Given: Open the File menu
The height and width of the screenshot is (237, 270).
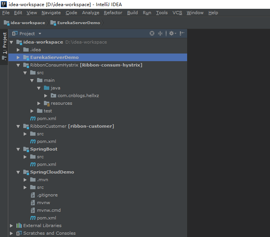Looking at the screenshot, I should point(6,13).
